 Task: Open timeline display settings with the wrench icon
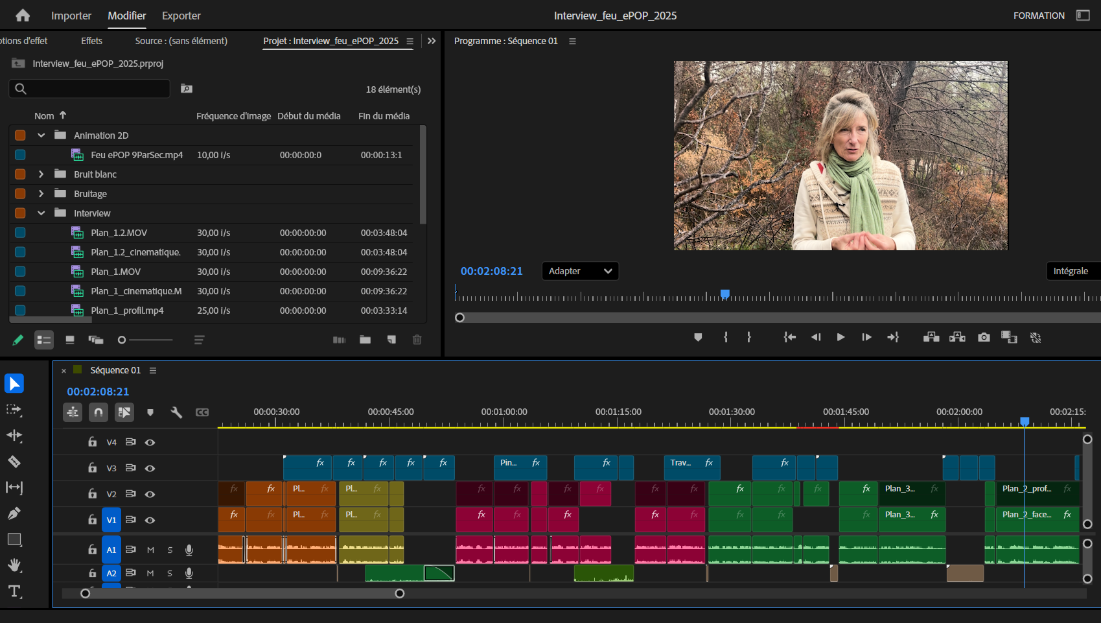click(x=176, y=412)
